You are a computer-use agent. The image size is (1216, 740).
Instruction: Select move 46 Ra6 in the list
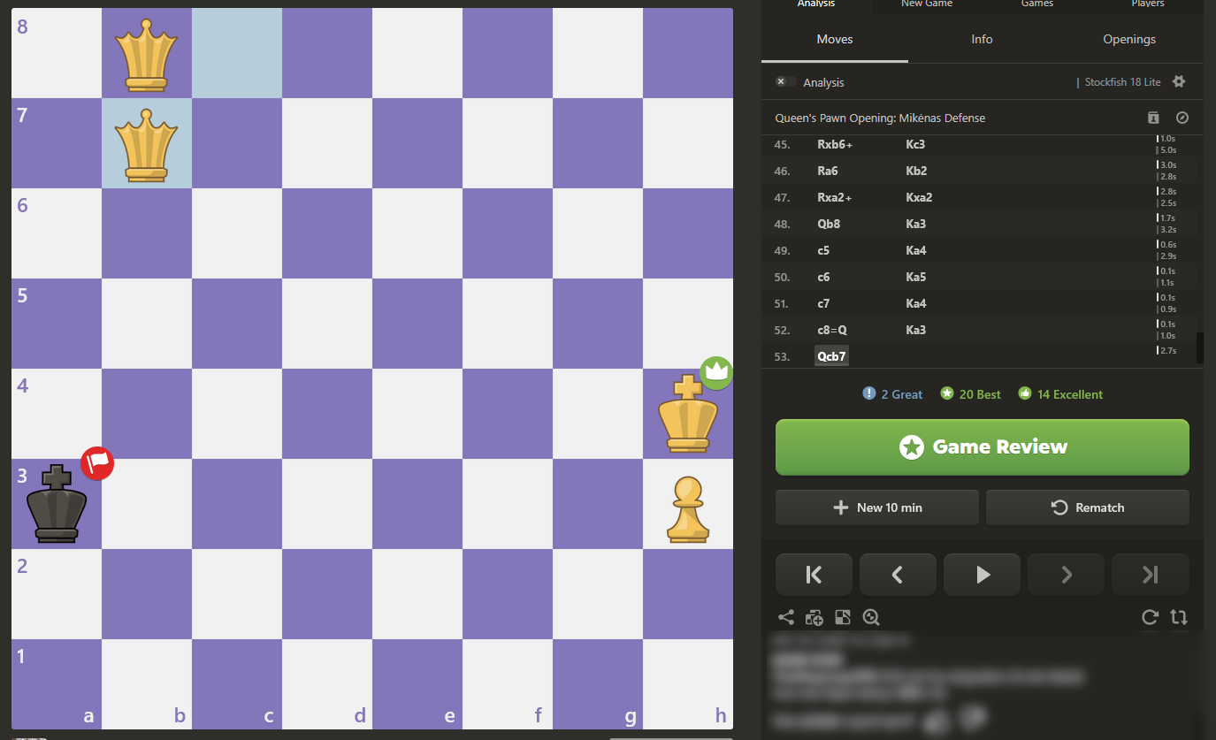828,171
